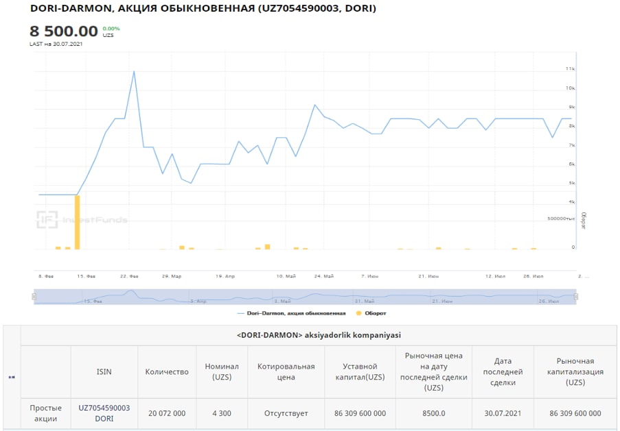The image size is (620, 431).
Task: Click the 29. Мар x-axis date label
Action: (172, 276)
